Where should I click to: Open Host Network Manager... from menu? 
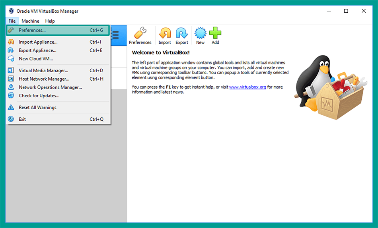(x=58, y=79)
